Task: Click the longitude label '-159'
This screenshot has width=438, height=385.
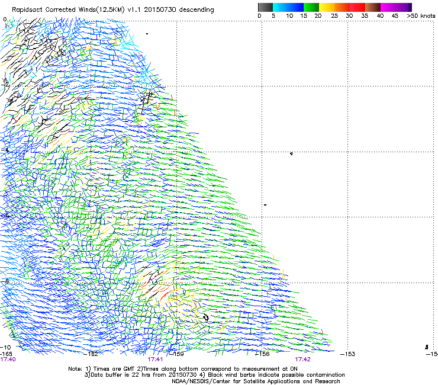Action: coord(177,354)
